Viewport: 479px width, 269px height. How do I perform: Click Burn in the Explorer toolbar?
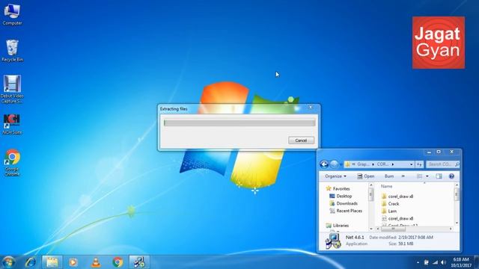(389, 176)
